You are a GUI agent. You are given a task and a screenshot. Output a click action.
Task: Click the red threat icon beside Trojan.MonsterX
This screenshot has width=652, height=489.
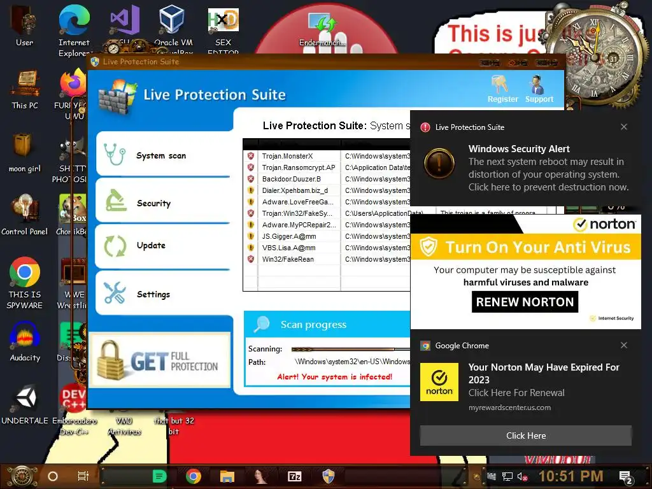(x=251, y=156)
